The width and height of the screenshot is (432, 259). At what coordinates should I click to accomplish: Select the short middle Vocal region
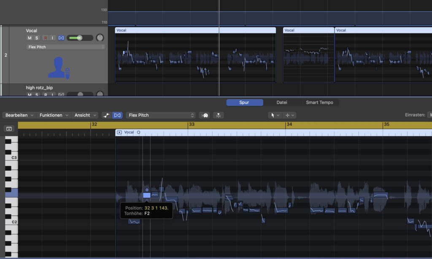pos(308,55)
